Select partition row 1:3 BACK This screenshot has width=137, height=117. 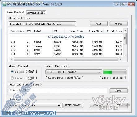click(x=66, y=50)
